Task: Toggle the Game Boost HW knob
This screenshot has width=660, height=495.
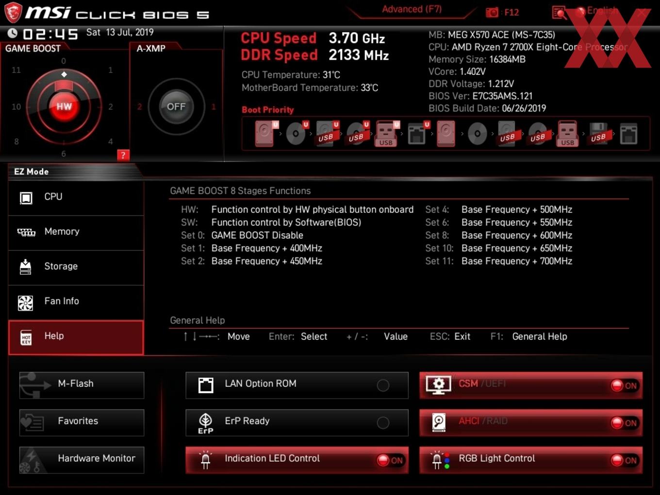Action: 64,106
